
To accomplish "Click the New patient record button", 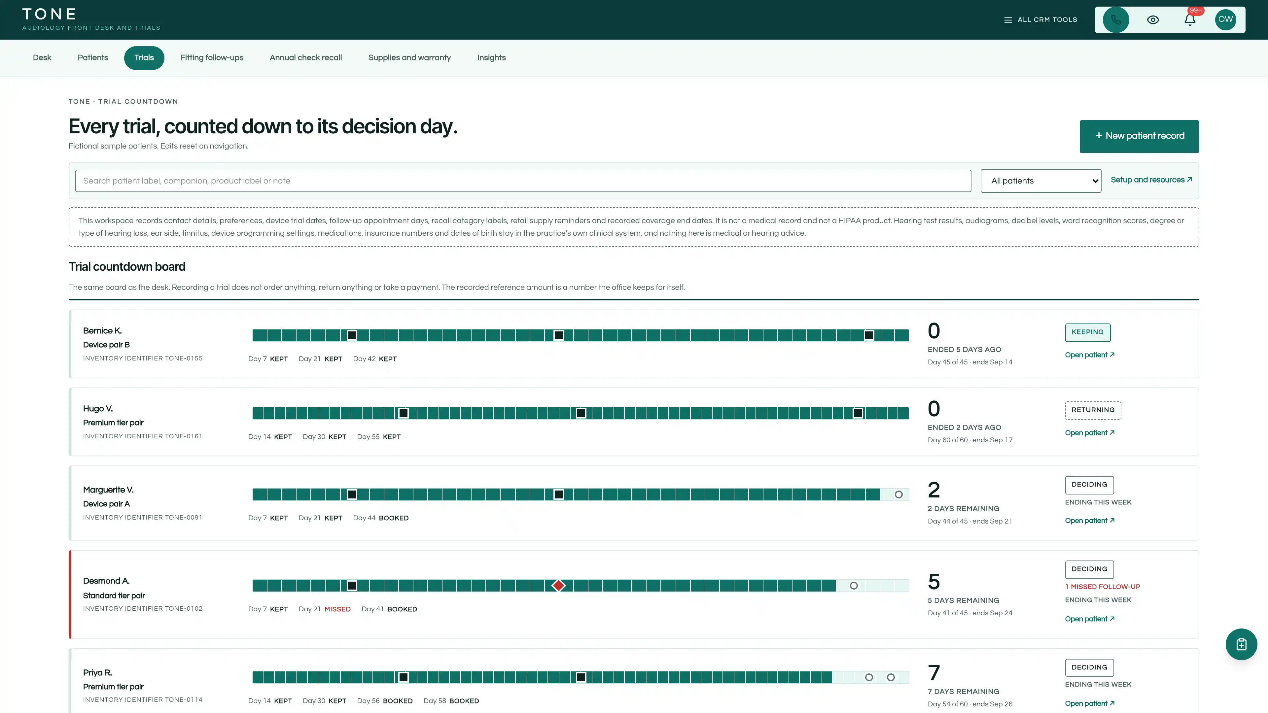I will 1139,136.
